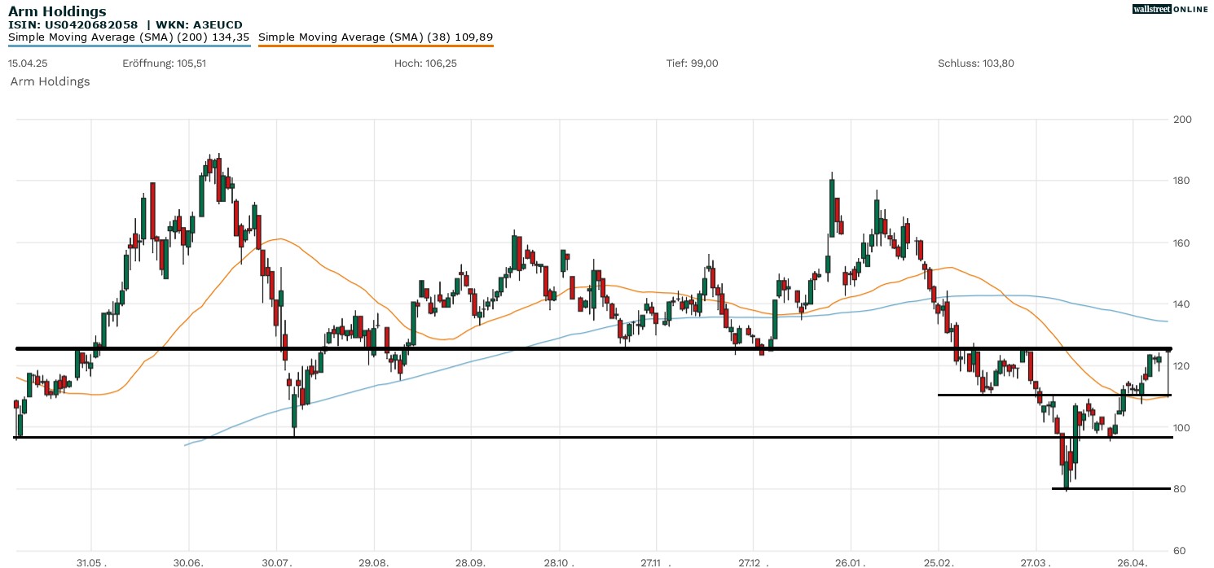
Task: Click the date 15.04.25 readout
Action: click(27, 63)
